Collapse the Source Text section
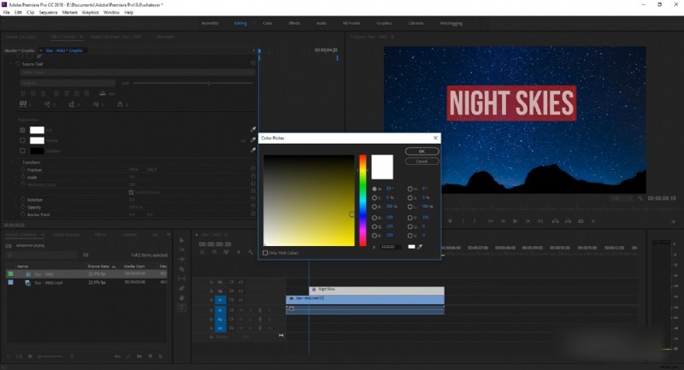Screen dimensions: 684x370 [x=12, y=63]
